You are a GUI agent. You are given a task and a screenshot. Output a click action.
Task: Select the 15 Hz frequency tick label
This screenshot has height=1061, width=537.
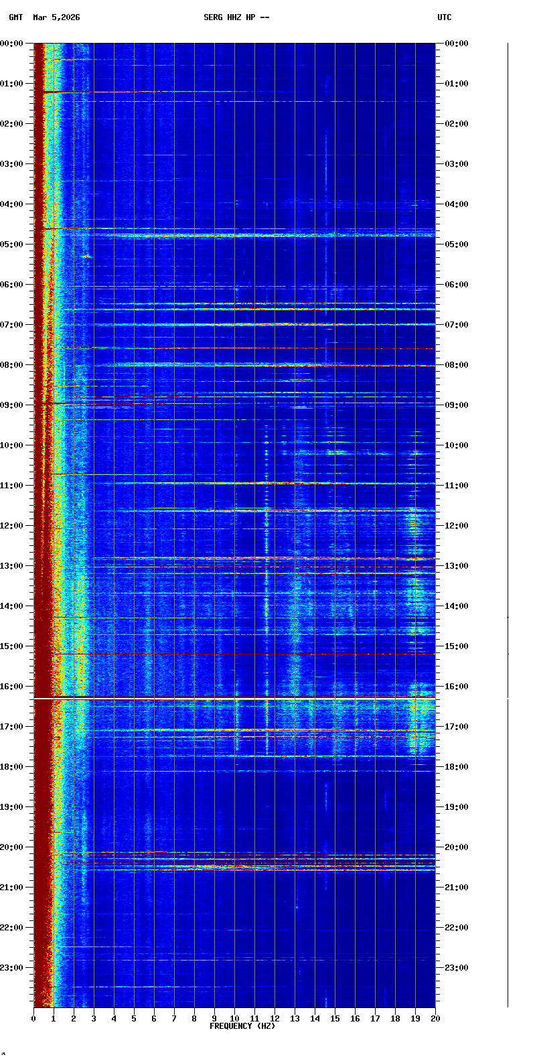tap(335, 1019)
